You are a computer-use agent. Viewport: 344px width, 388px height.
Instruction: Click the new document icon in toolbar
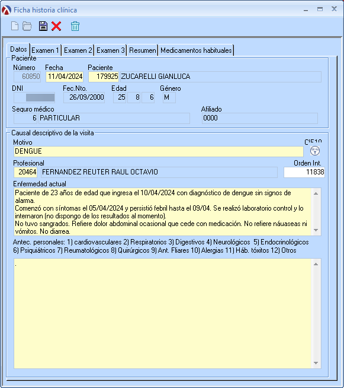pyautogui.click(x=15, y=26)
